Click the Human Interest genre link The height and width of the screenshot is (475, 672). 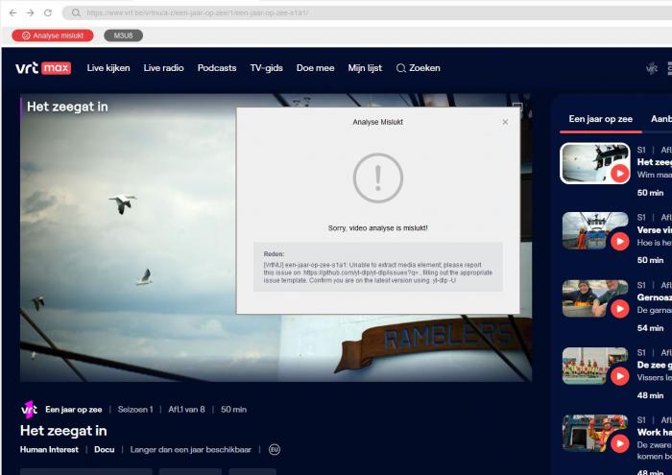coord(50,449)
